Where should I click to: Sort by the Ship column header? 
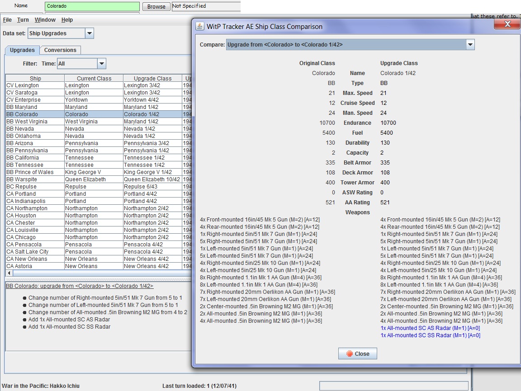point(35,78)
